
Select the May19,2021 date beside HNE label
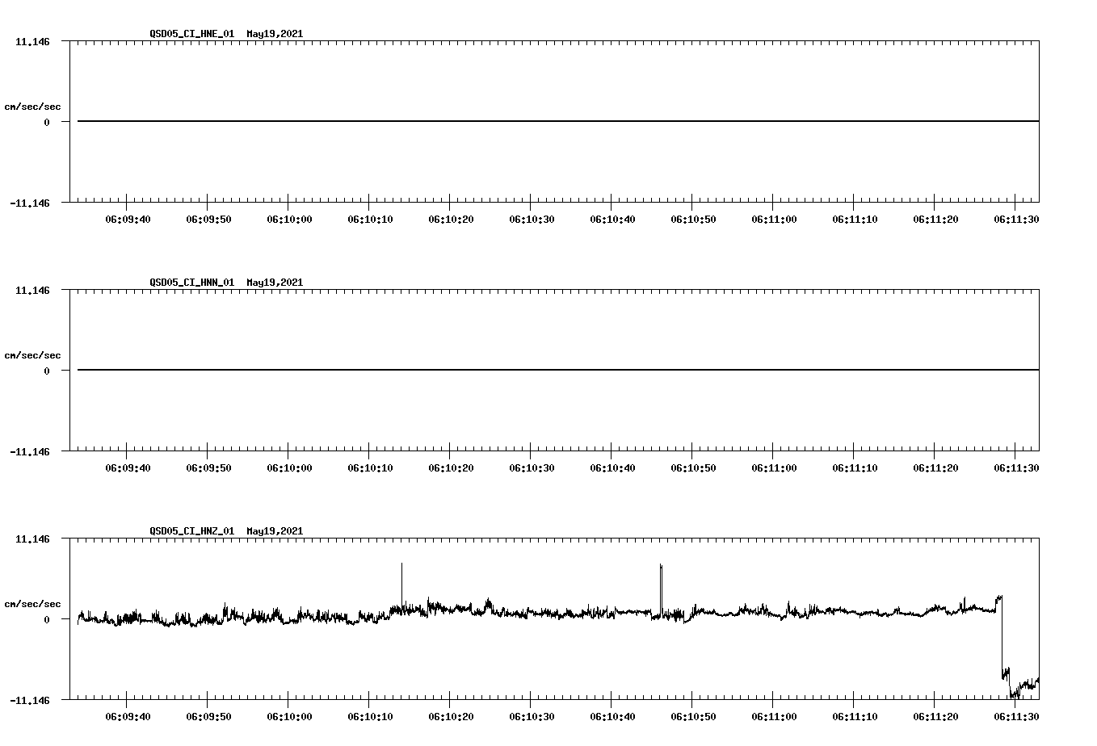274,35
